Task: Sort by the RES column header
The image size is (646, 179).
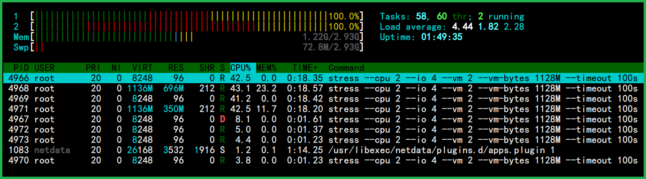Action: tap(176, 68)
